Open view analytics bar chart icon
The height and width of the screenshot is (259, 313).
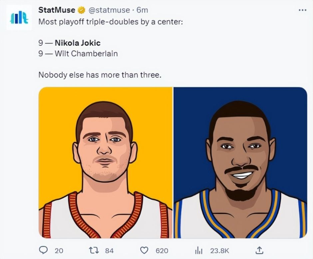[x=199, y=250]
